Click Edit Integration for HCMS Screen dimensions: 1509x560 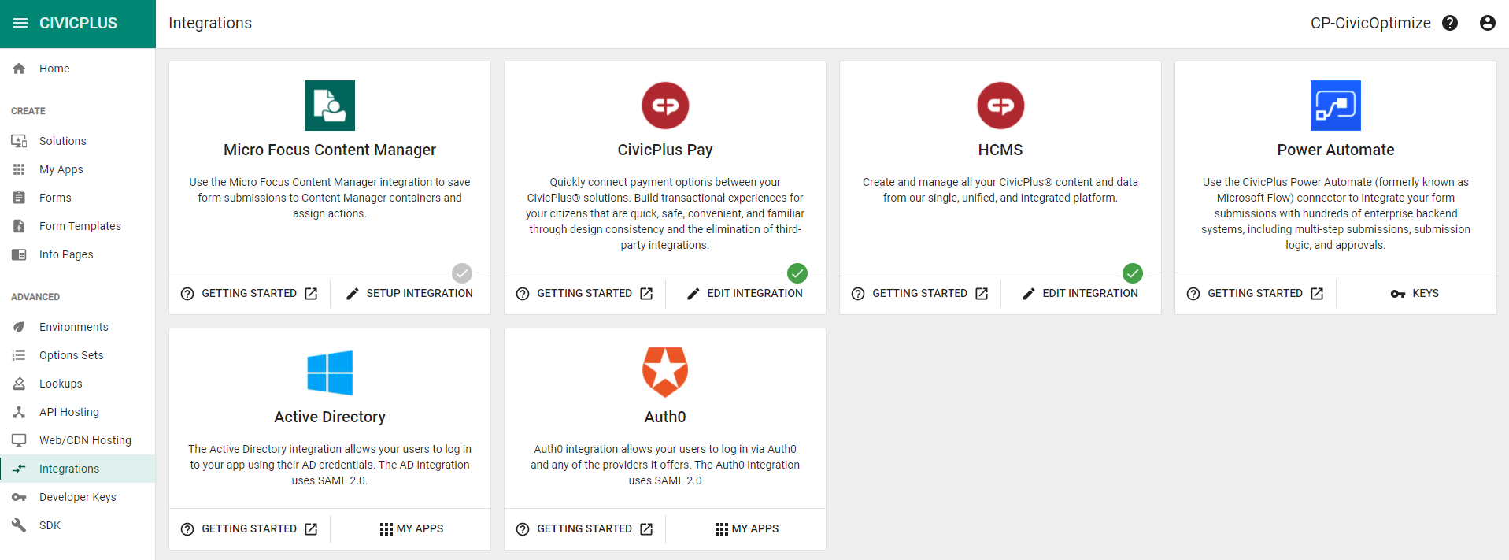[x=1081, y=294]
